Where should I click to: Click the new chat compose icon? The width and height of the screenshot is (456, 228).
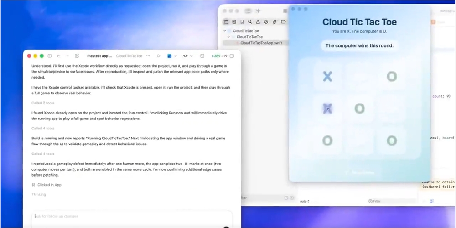(77, 56)
